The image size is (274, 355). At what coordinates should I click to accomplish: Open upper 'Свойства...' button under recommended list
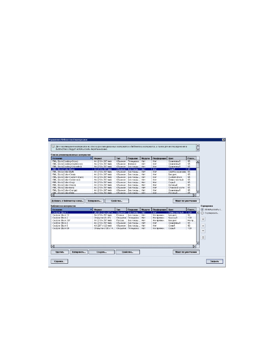(x=117, y=201)
